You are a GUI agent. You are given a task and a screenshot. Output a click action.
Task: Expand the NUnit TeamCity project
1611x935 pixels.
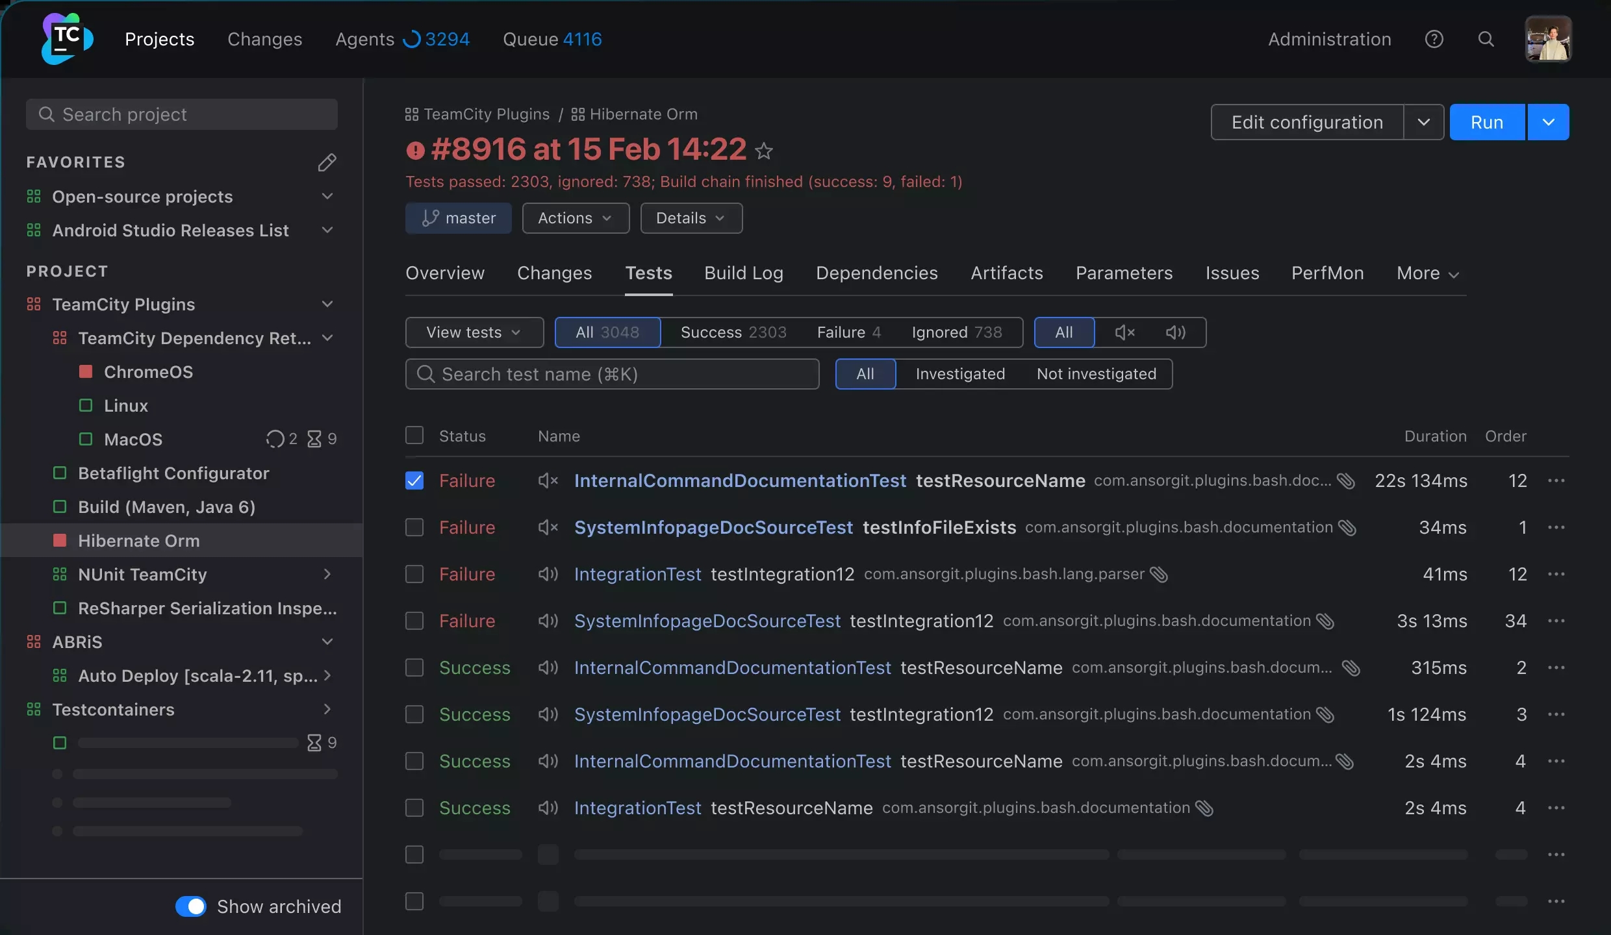tap(327, 574)
